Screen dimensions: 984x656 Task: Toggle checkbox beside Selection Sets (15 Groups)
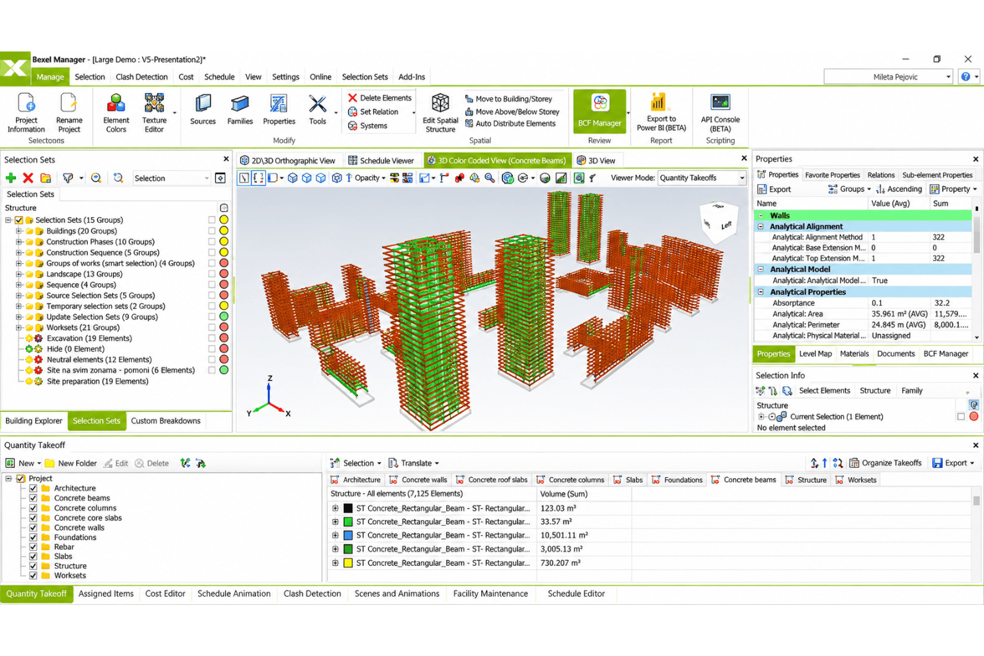tap(19, 220)
